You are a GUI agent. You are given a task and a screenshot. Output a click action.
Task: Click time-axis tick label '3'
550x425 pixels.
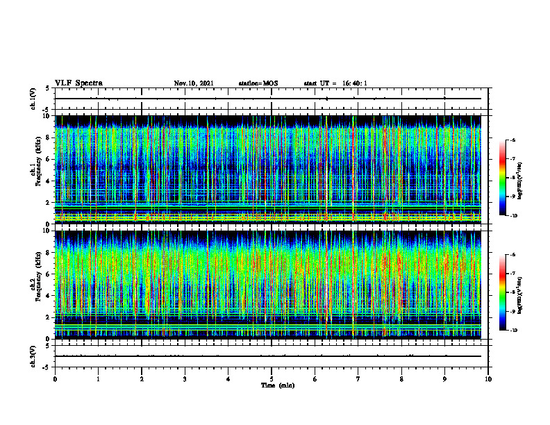click(185, 379)
